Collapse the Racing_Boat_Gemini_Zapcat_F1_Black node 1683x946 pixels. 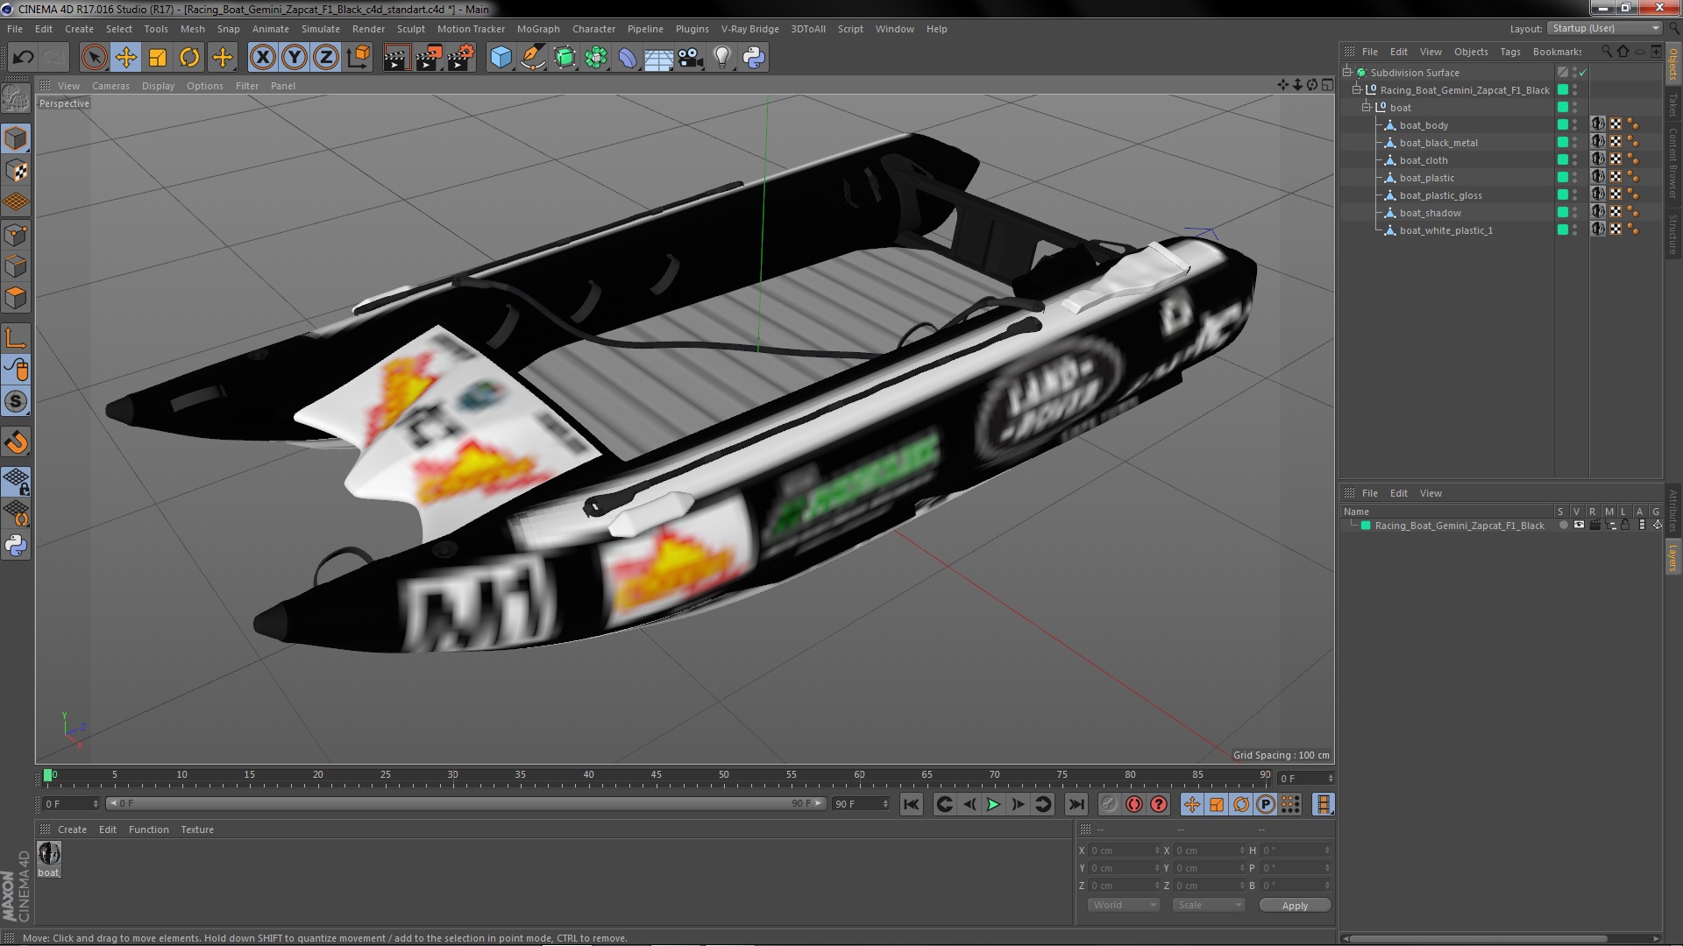pyautogui.click(x=1357, y=89)
